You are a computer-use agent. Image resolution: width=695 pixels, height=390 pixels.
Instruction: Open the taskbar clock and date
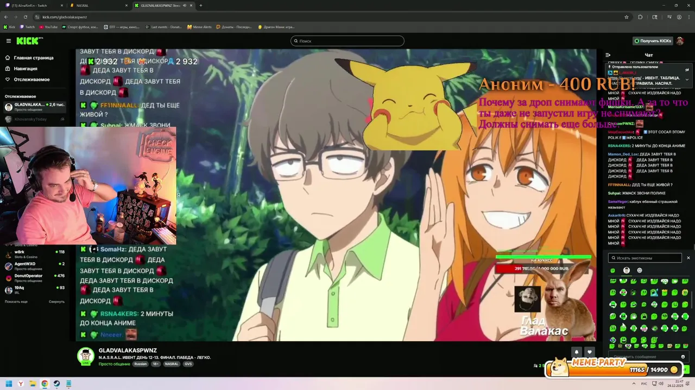click(x=676, y=383)
